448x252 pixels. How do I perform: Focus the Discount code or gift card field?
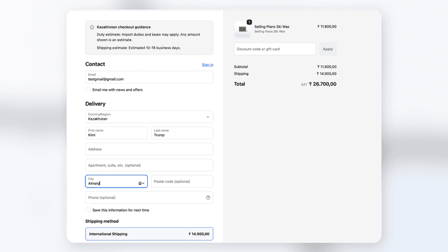(x=274, y=49)
